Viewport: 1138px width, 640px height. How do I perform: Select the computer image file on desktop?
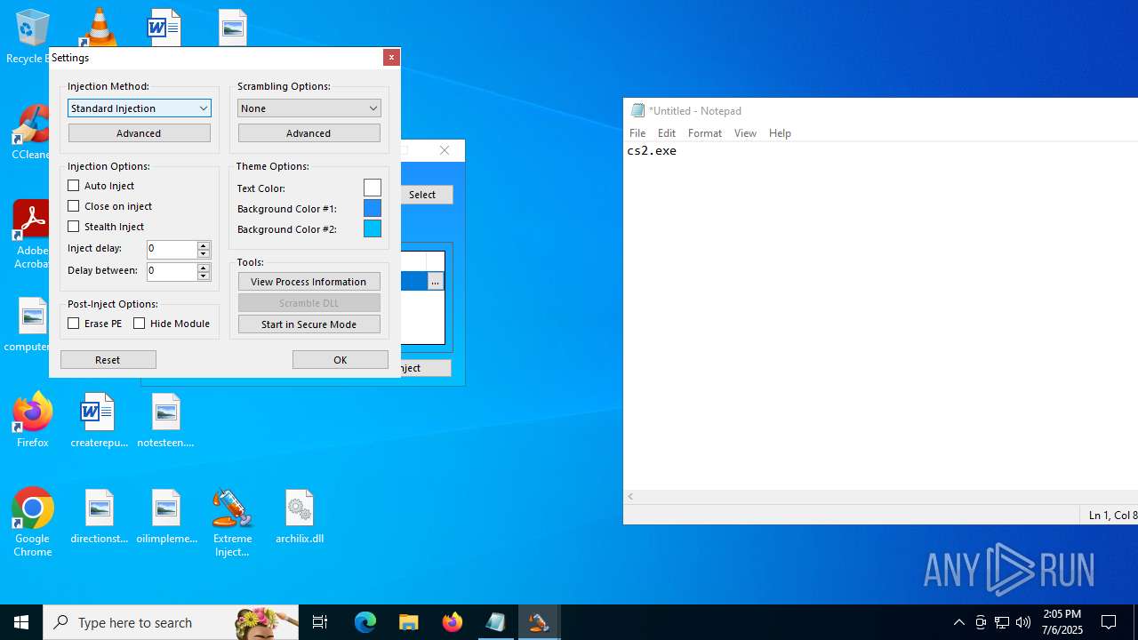coord(30,324)
